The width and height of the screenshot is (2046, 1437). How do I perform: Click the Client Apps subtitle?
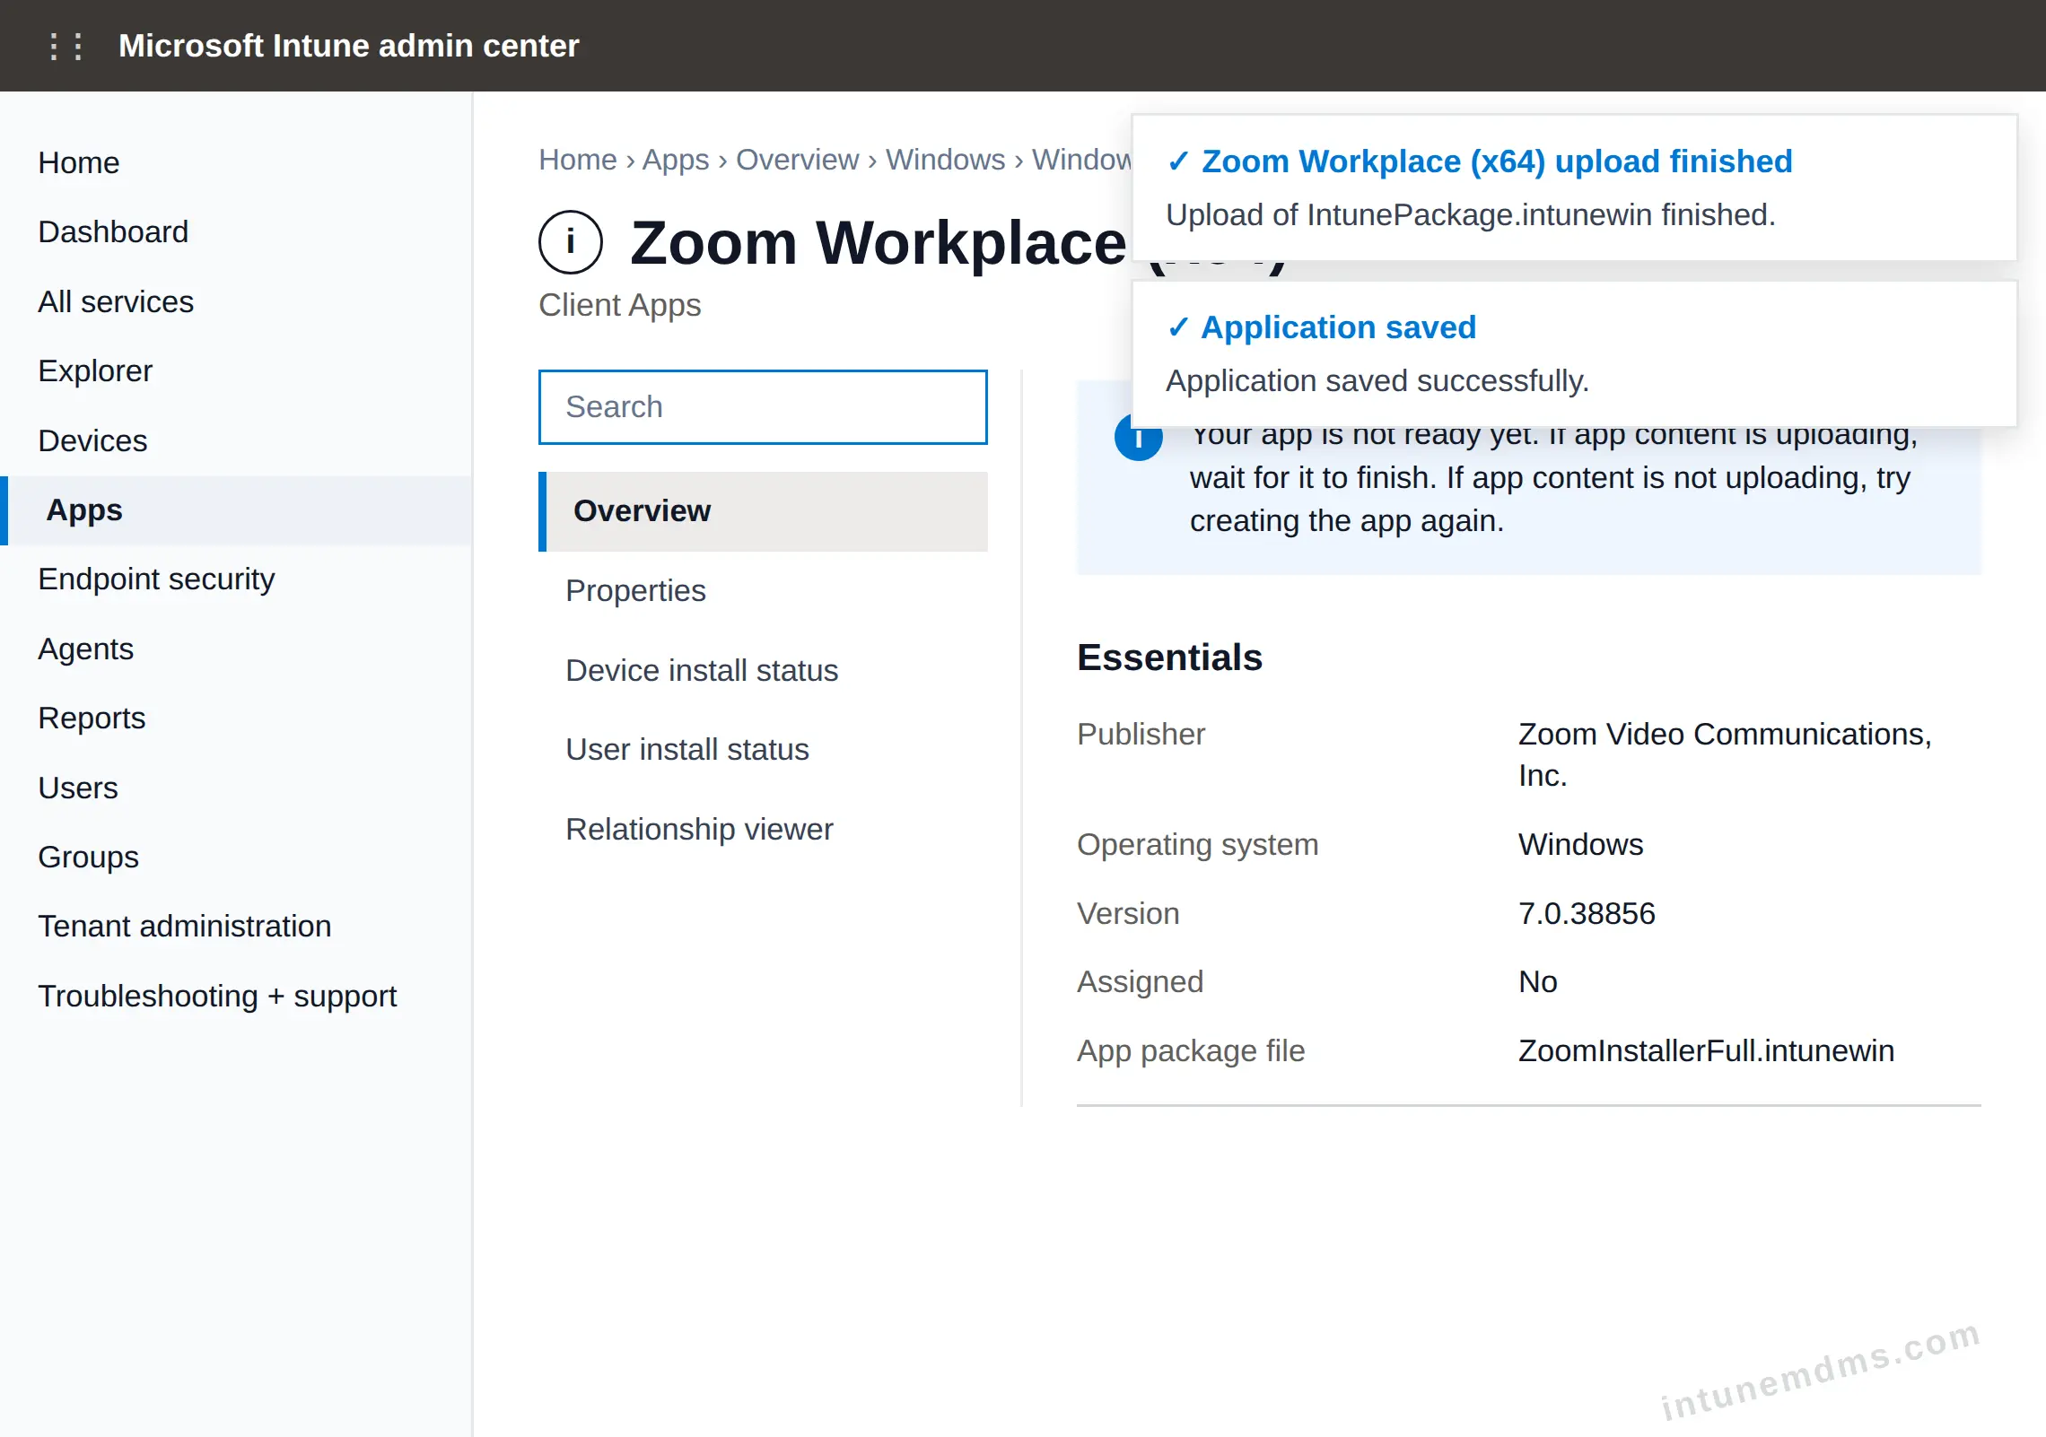point(619,306)
